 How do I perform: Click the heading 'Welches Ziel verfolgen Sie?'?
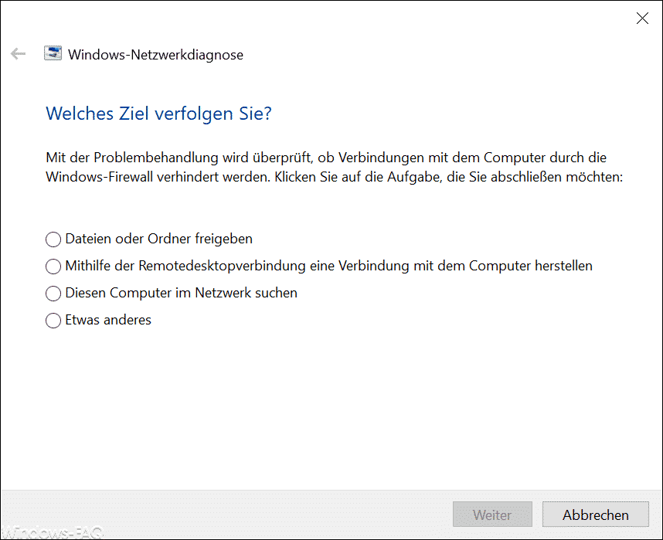pos(158,114)
